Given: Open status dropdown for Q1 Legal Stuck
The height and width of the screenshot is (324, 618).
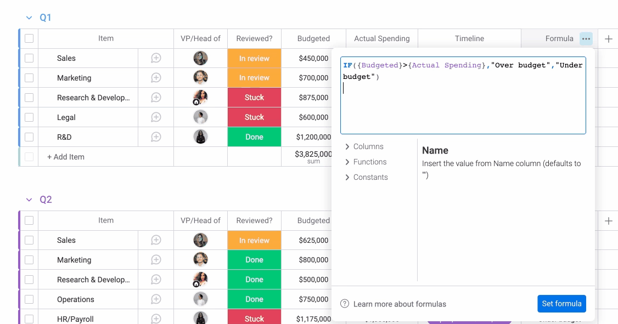Looking at the screenshot, I should (x=254, y=117).
